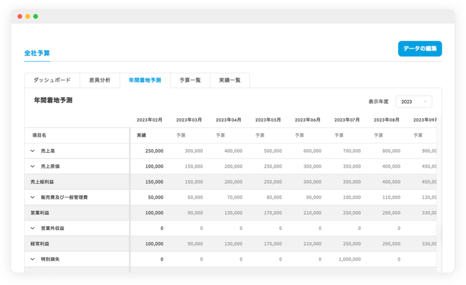
Task: Click the 2023年08月 column header
Action: click(386, 120)
